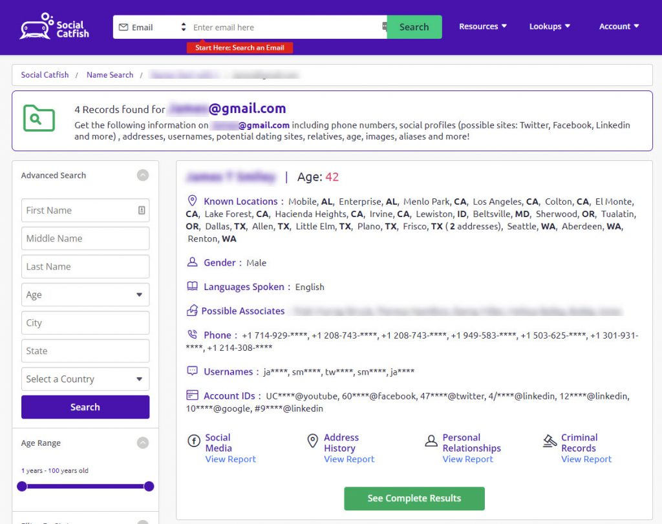Click the Criminal Records gavel icon

point(550,441)
